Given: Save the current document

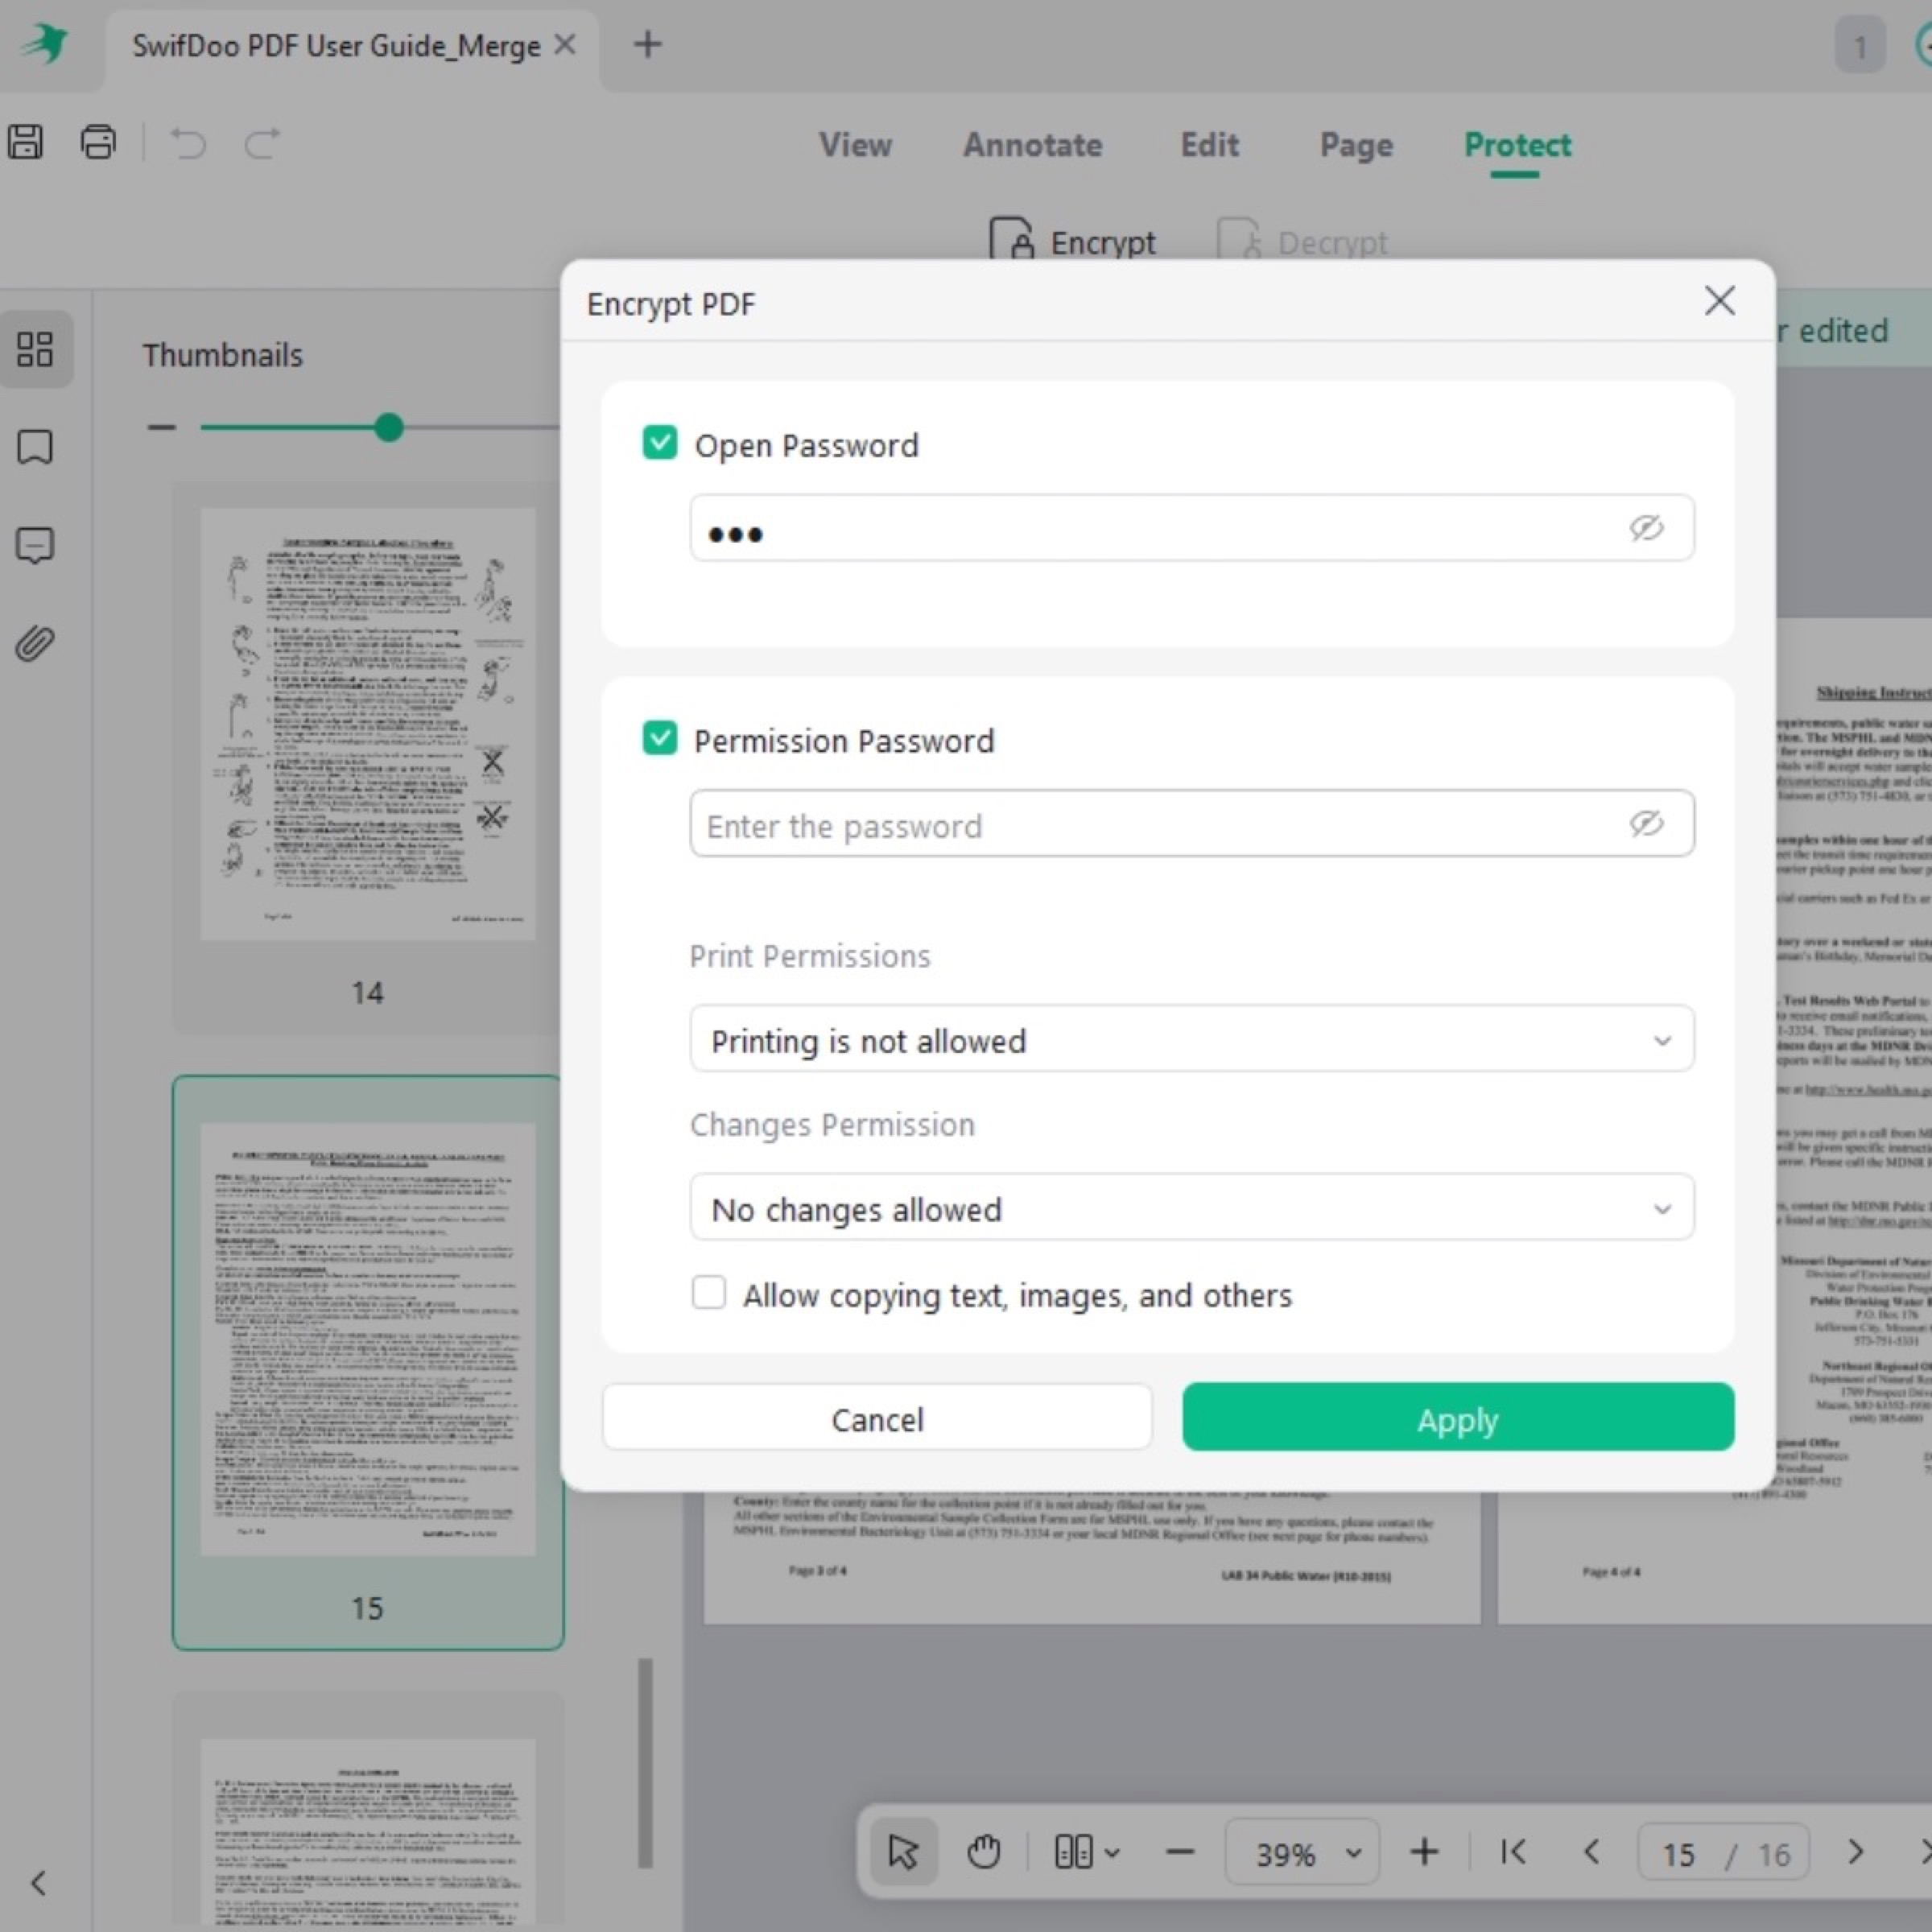Looking at the screenshot, I should pyautogui.click(x=26, y=141).
